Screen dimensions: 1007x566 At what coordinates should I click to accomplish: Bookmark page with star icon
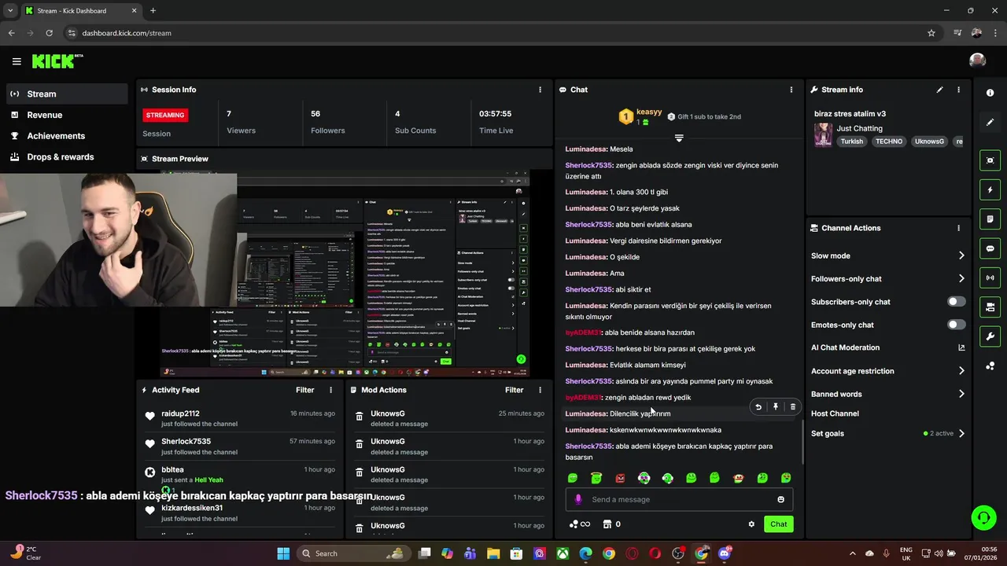(931, 33)
